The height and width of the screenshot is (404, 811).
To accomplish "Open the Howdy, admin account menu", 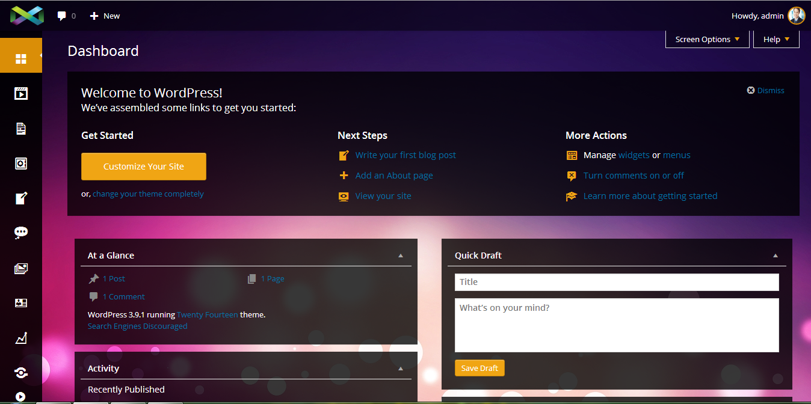I will point(768,16).
